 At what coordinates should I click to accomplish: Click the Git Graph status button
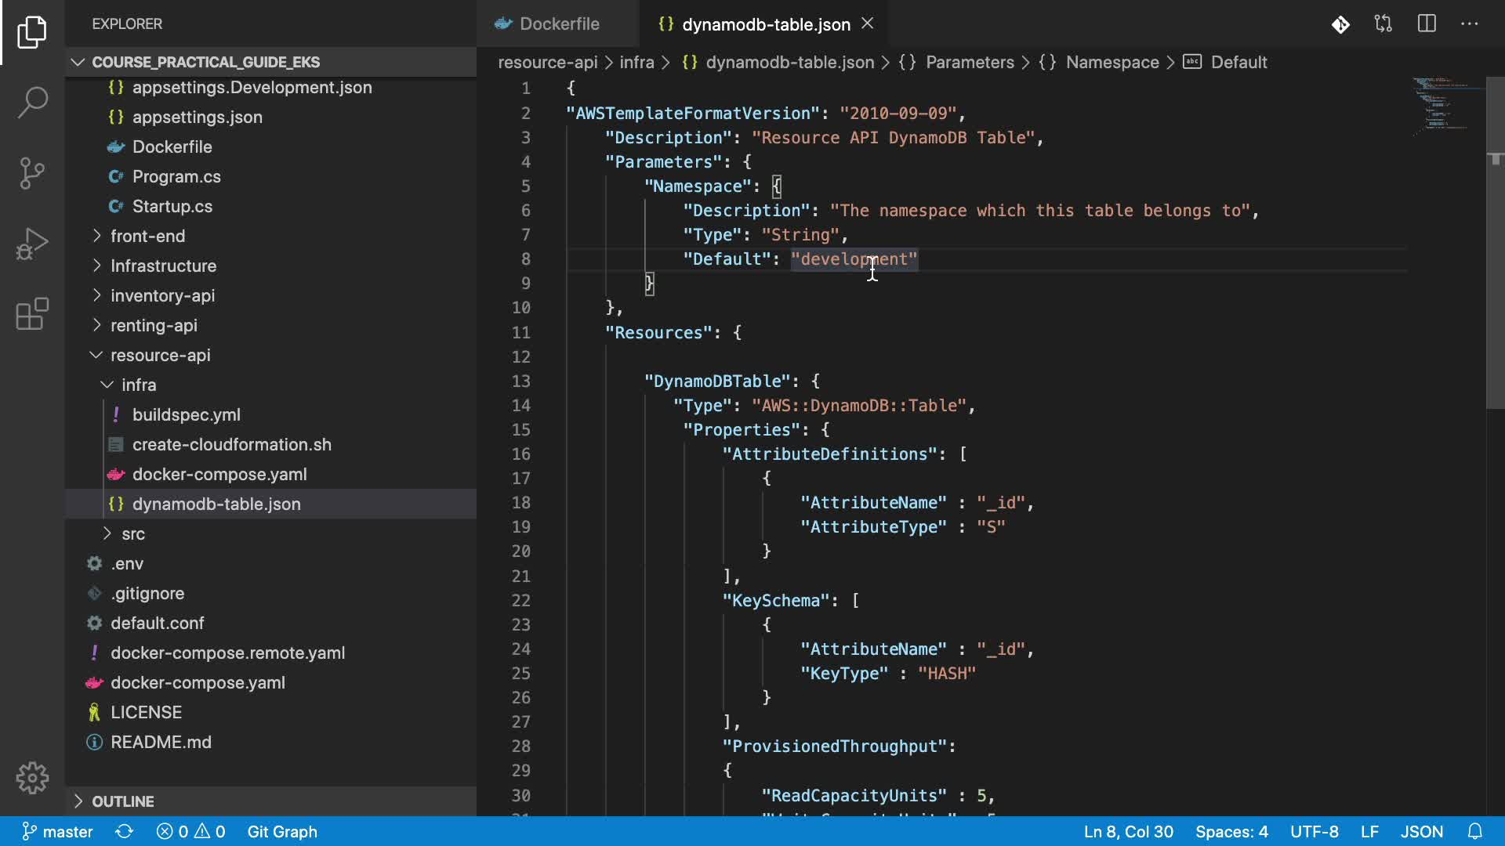click(x=282, y=831)
